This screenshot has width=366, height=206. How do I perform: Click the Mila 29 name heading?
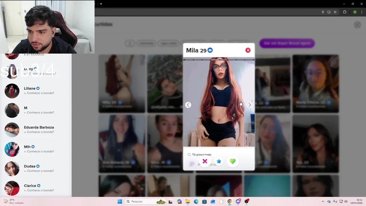(196, 50)
